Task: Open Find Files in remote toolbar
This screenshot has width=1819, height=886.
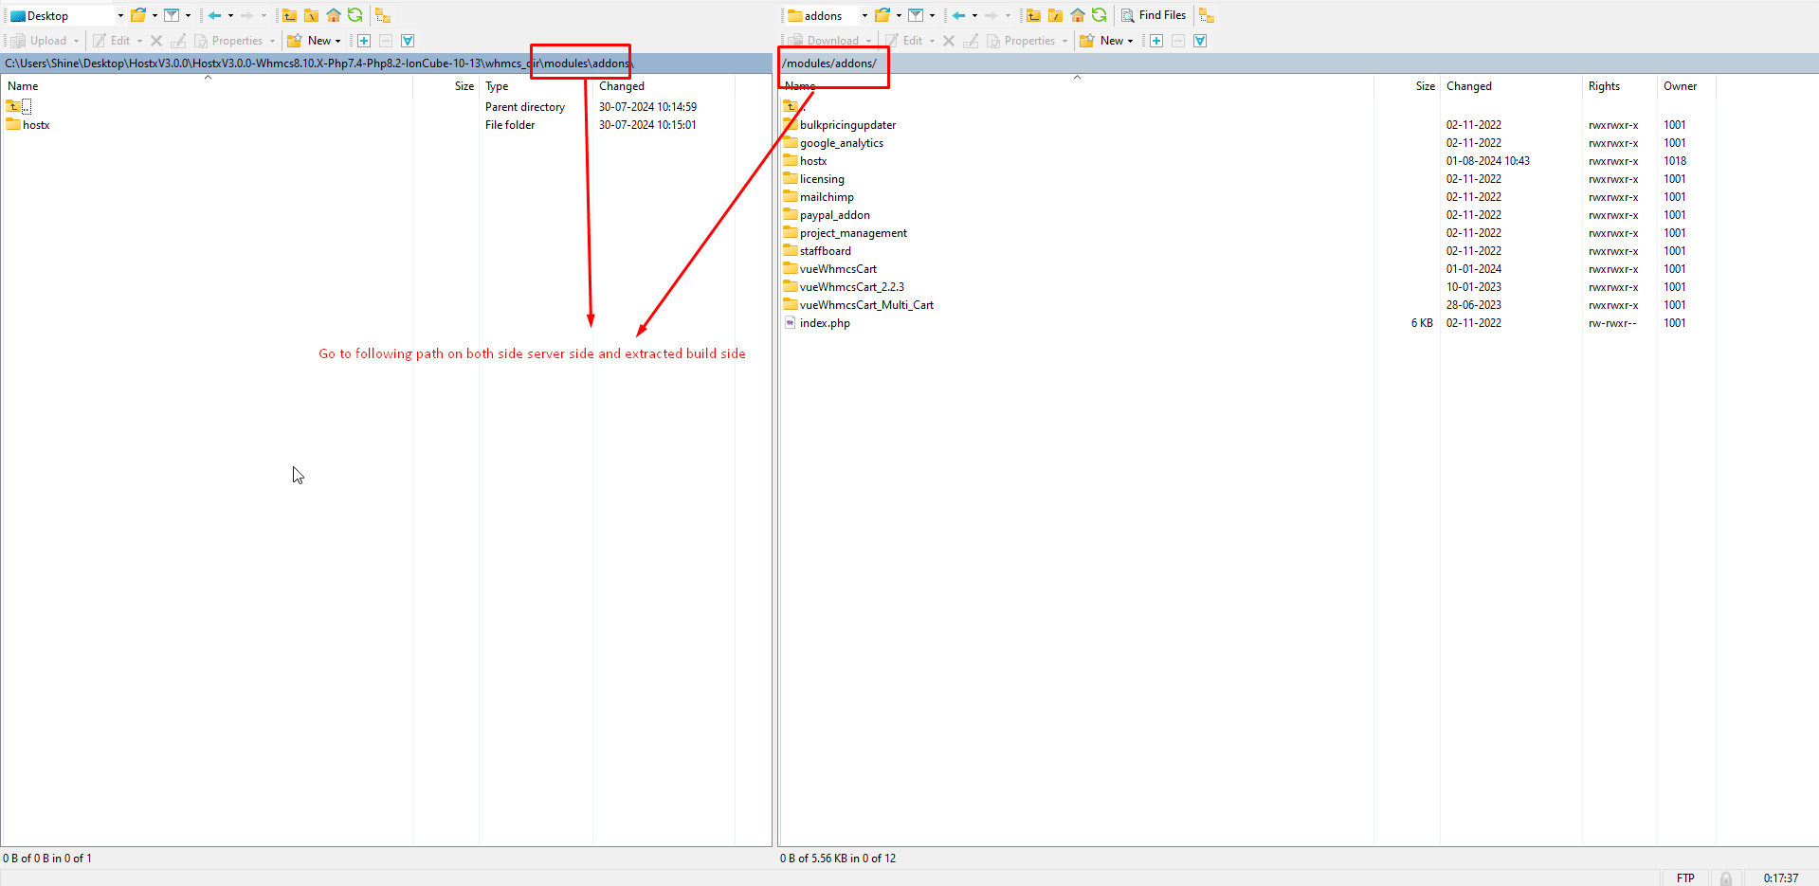Action: [x=1154, y=15]
